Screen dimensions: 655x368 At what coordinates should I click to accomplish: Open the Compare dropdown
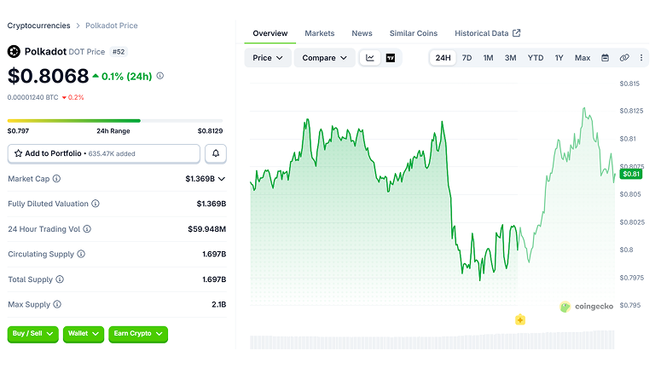[324, 58]
